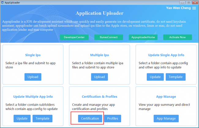
Task: Open the hamburger menu beside Yan Wen Cheng
Action: click(x=194, y=8)
